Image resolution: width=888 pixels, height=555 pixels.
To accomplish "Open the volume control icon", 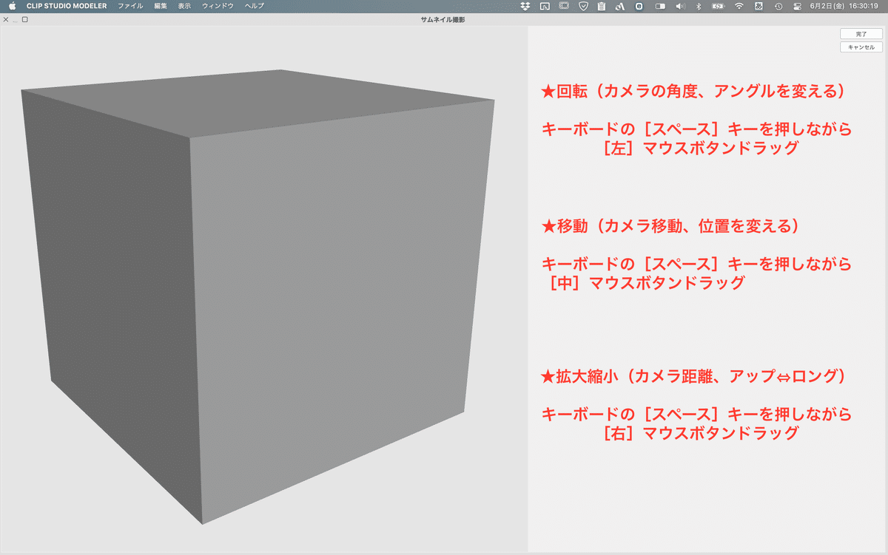I will point(681,6).
